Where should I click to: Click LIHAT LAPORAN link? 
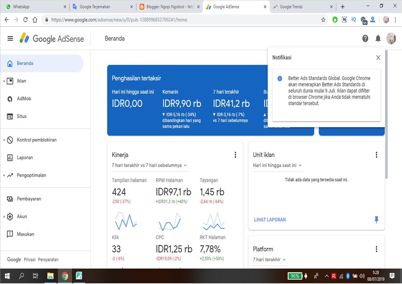point(270,220)
